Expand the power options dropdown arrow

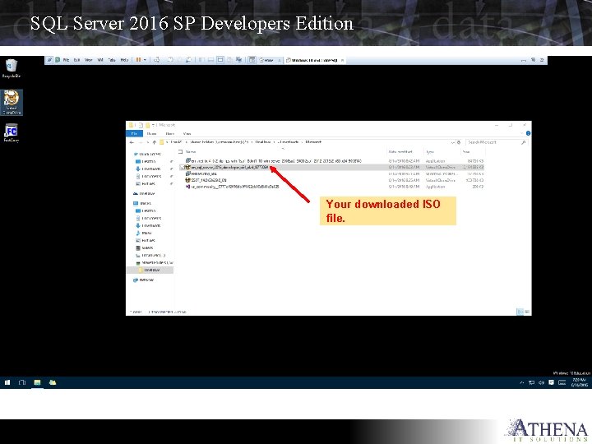(145, 60)
